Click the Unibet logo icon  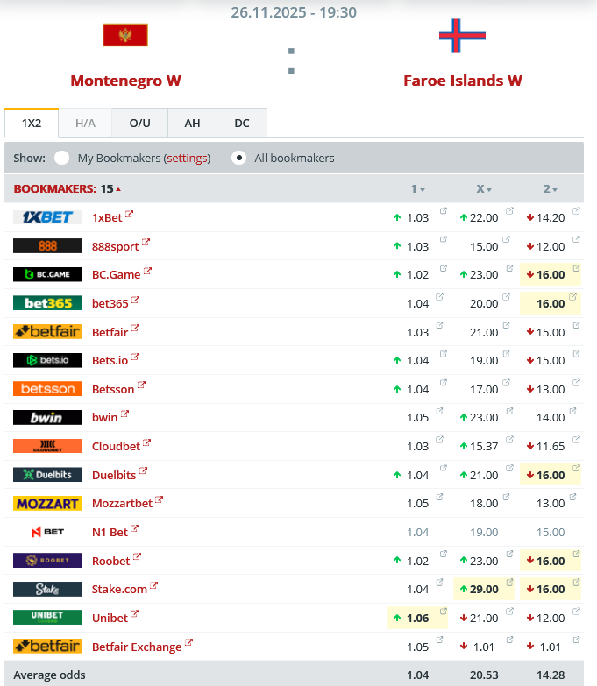click(48, 618)
